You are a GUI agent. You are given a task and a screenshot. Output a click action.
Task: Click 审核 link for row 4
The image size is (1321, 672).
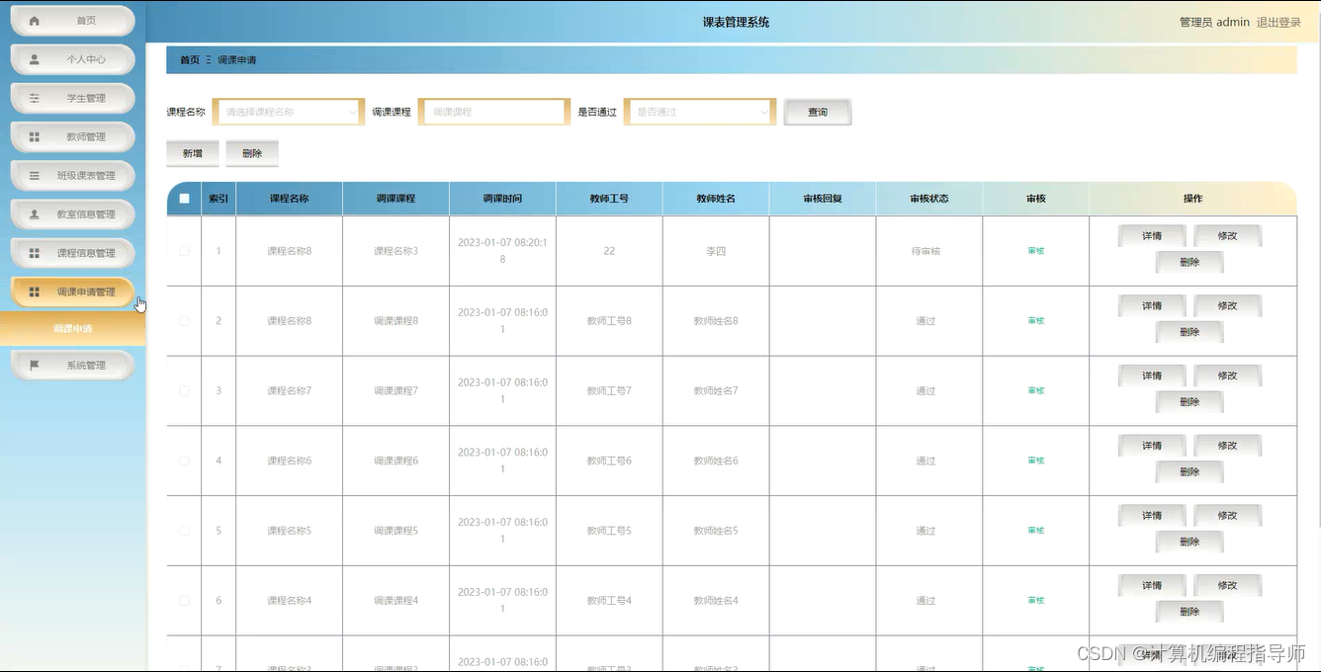point(1035,461)
